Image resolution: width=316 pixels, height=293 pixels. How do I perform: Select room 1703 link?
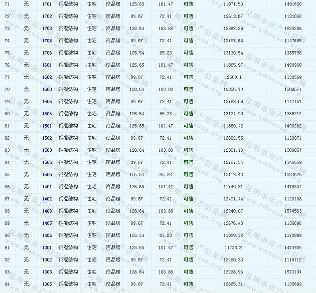[47, 29]
